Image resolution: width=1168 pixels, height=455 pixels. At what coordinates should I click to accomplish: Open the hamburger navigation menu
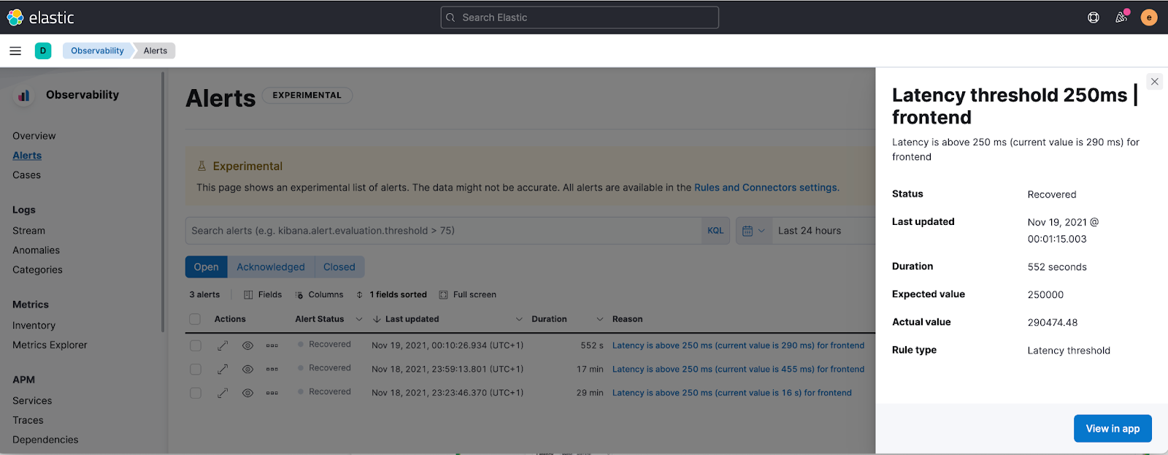tap(15, 51)
